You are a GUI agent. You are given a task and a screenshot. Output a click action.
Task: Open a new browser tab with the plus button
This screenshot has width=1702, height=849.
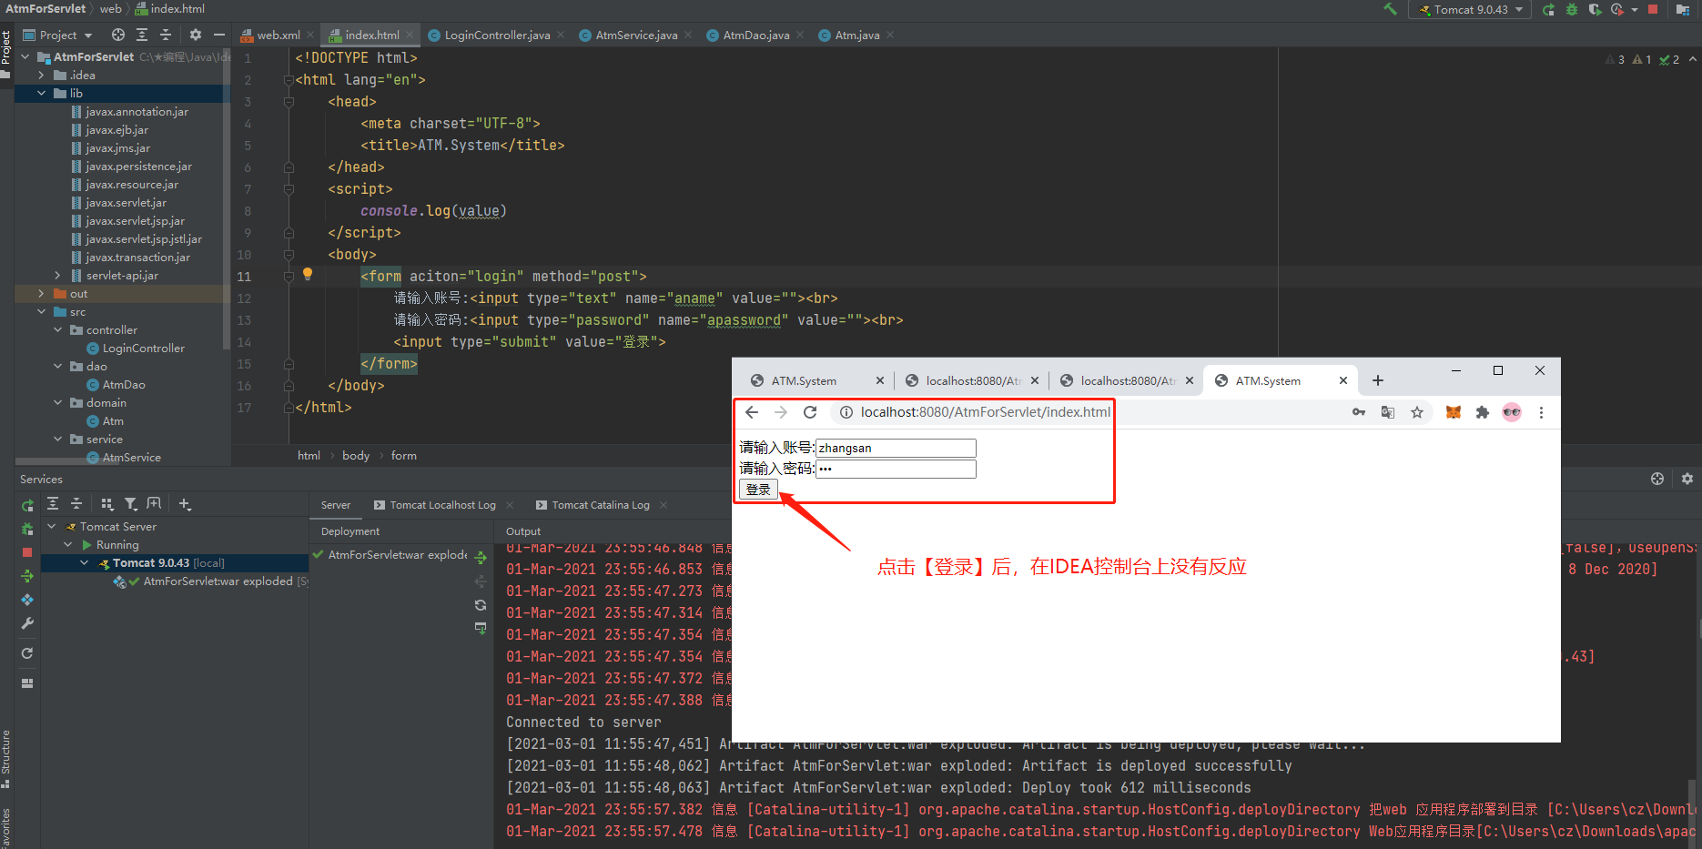pos(1378,380)
